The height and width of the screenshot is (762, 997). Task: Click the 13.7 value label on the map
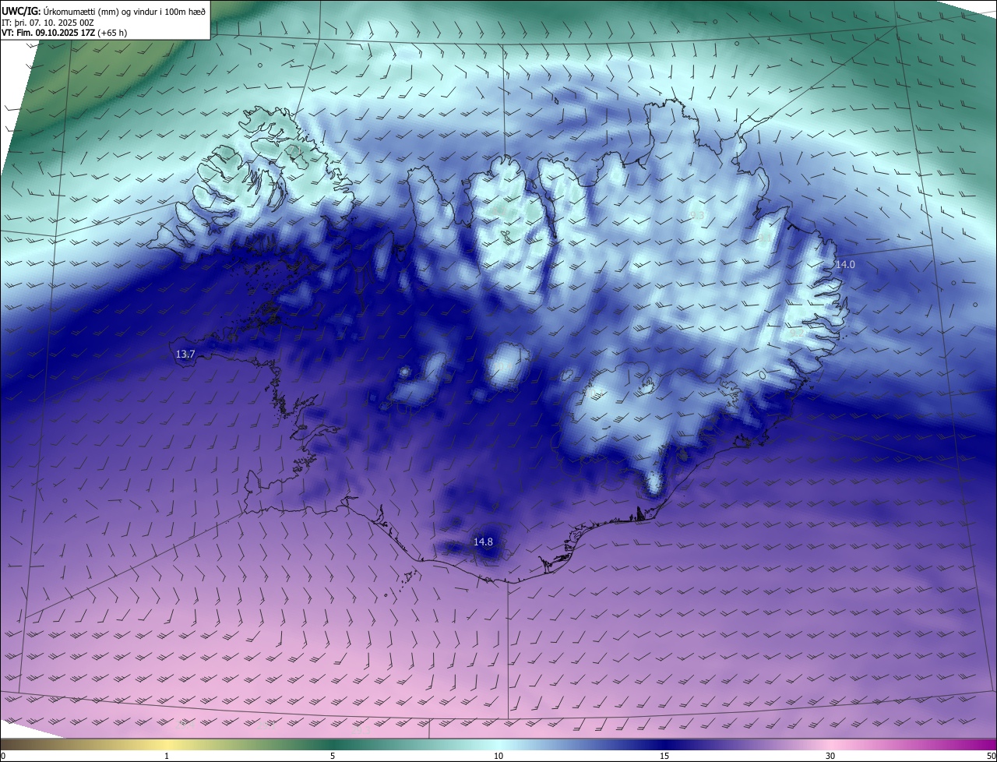pyautogui.click(x=185, y=355)
